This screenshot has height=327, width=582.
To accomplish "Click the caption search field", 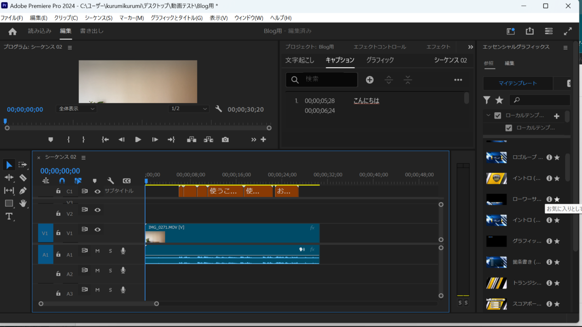I will pyautogui.click(x=321, y=79).
